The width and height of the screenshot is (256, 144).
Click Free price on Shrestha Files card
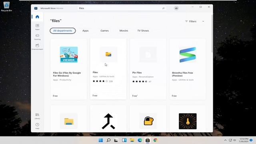174,96
